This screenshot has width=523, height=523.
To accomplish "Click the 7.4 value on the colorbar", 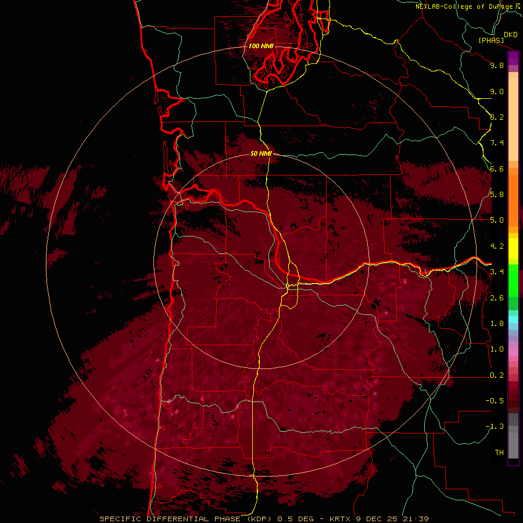I will click(497, 143).
